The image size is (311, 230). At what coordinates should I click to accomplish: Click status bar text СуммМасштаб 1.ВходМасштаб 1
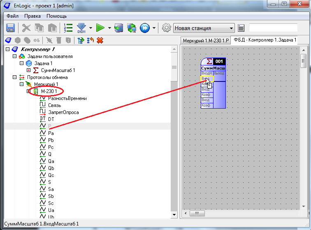click(42, 224)
